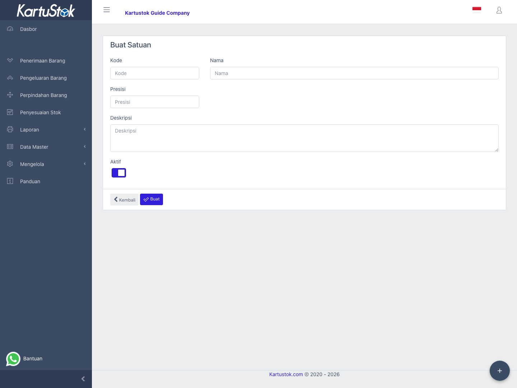Click the Penyesuaian Stok check icon
The image size is (517, 388).
[x=10, y=112]
